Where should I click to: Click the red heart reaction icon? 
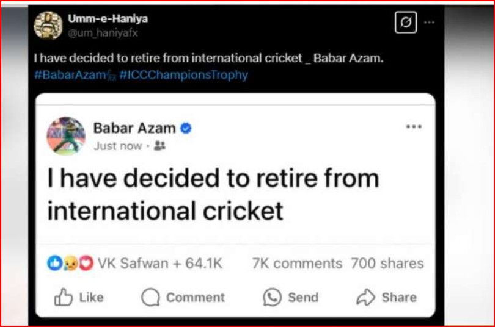pos(86,264)
